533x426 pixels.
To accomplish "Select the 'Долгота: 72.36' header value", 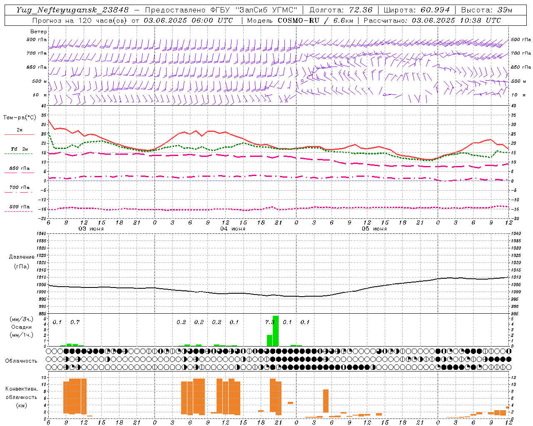I will click(340, 10).
